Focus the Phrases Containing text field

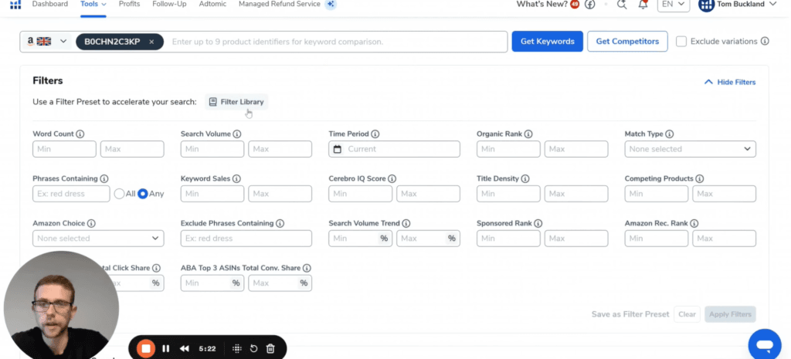pyautogui.click(x=71, y=194)
